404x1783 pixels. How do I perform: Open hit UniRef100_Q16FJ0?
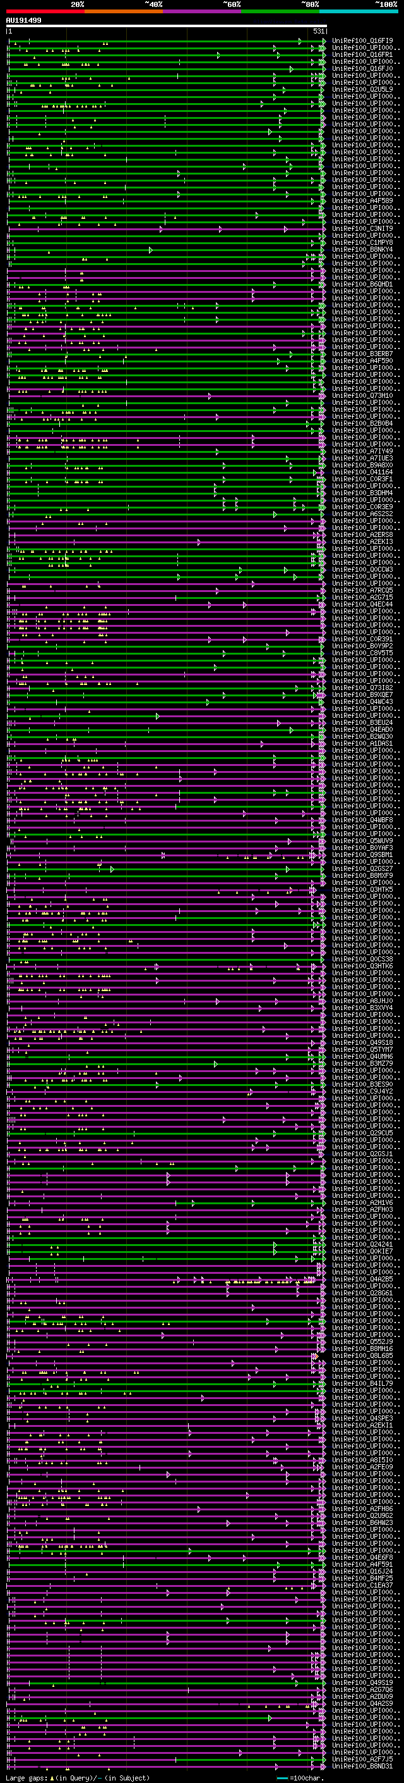pos(362,68)
